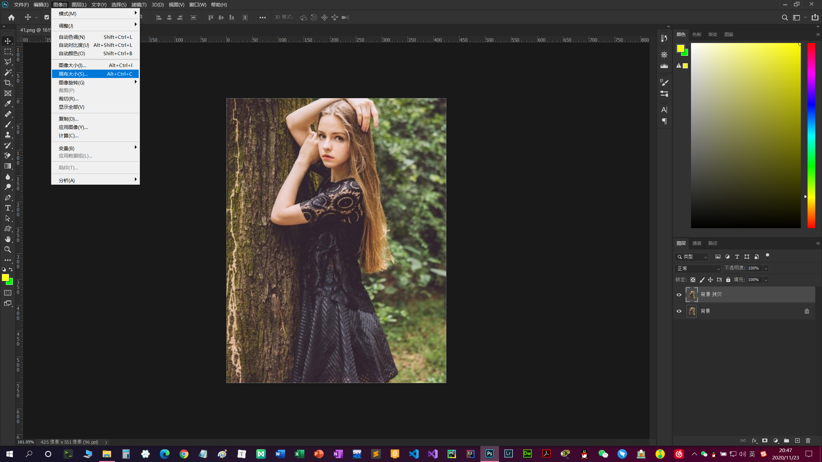Screen dimensions: 822x462
Task: Toggle Quick Mask mode icon
Action: tap(8, 293)
